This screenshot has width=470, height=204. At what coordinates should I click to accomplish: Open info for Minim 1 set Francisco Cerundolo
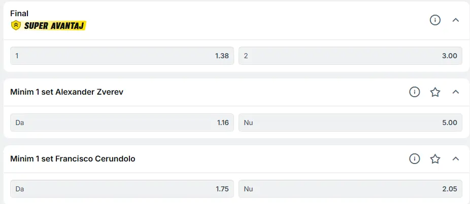(x=415, y=159)
